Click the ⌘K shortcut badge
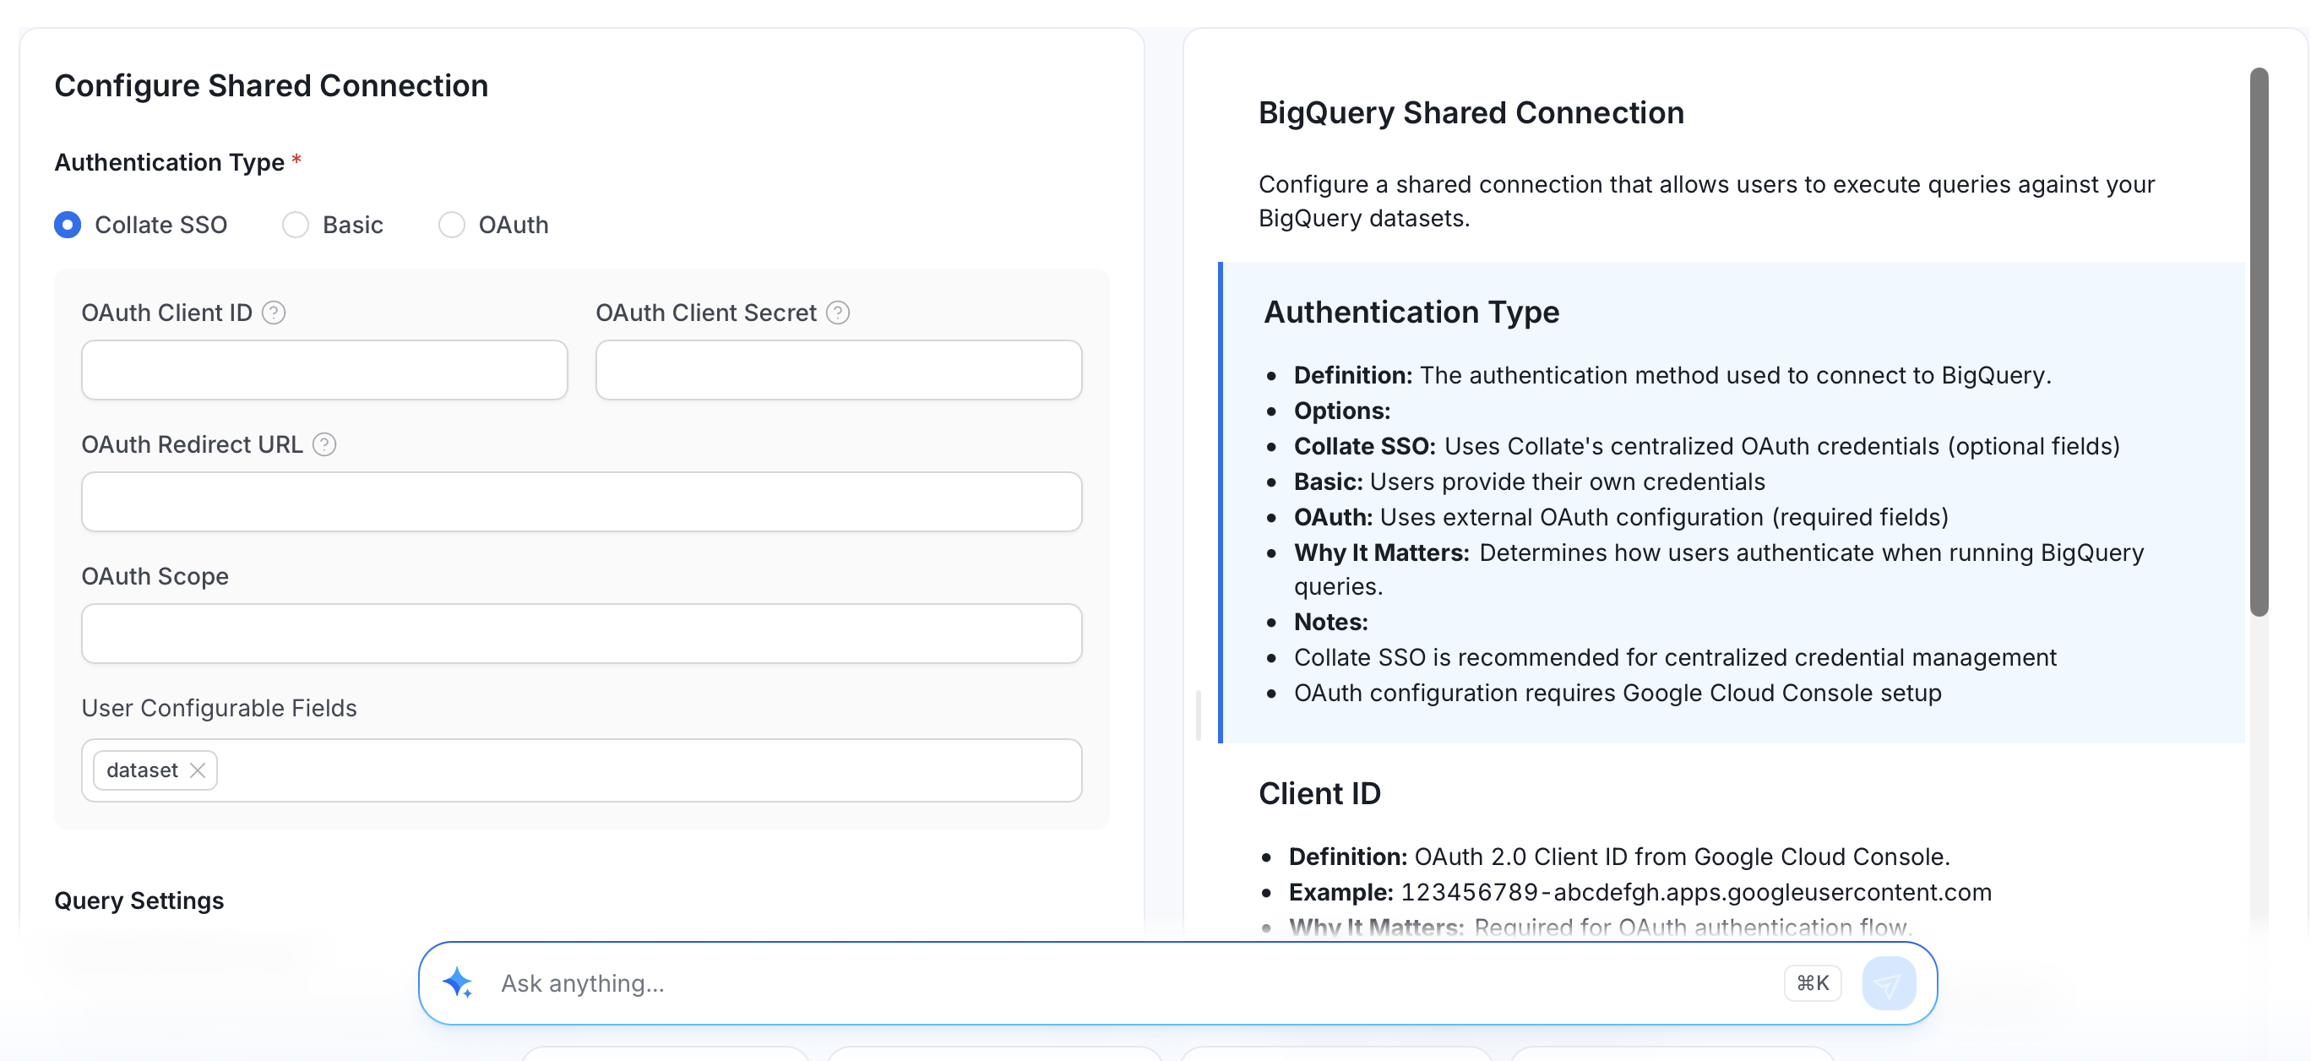The height and width of the screenshot is (1061, 2311). click(1812, 984)
